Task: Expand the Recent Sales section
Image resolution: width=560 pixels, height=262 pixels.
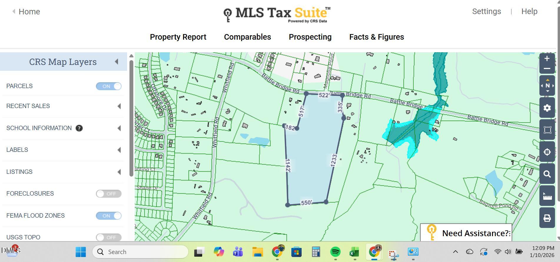Action: (119, 106)
